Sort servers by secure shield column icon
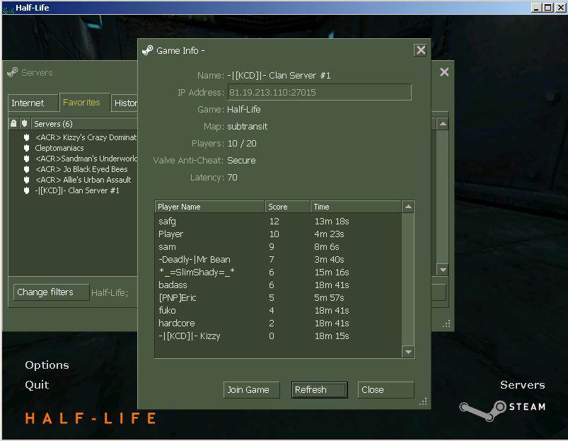This screenshot has width=568, height=441. tap(24, 124)
